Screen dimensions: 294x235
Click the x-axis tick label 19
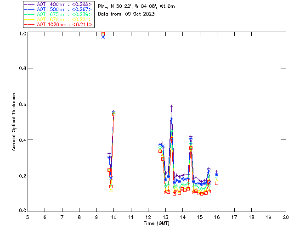[269, 217]
